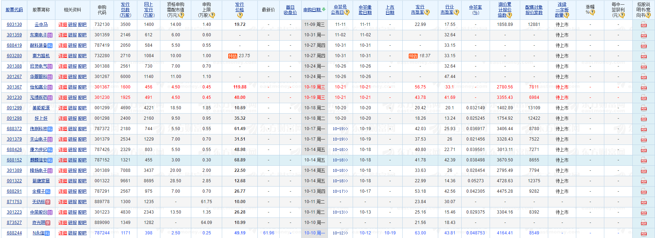
Task: Sort by 股票代码 column header
Action: (14, 10)
